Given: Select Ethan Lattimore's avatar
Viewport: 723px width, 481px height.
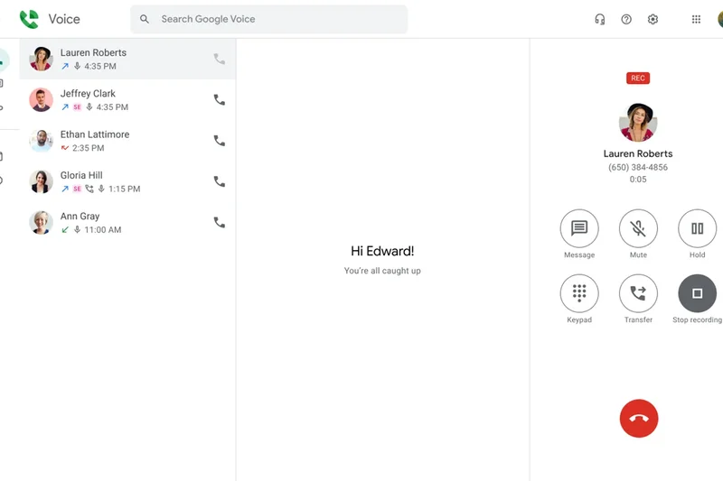Looking at the screenshot, I should point(41,141).
